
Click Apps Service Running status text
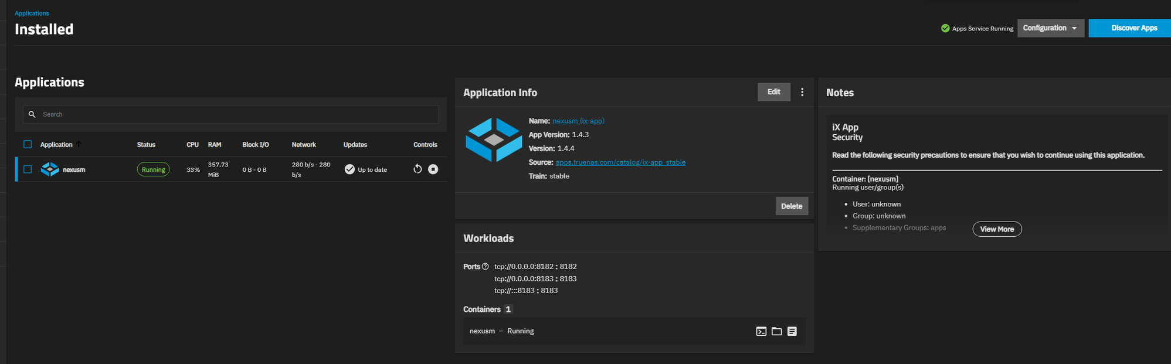click(983, 29)
